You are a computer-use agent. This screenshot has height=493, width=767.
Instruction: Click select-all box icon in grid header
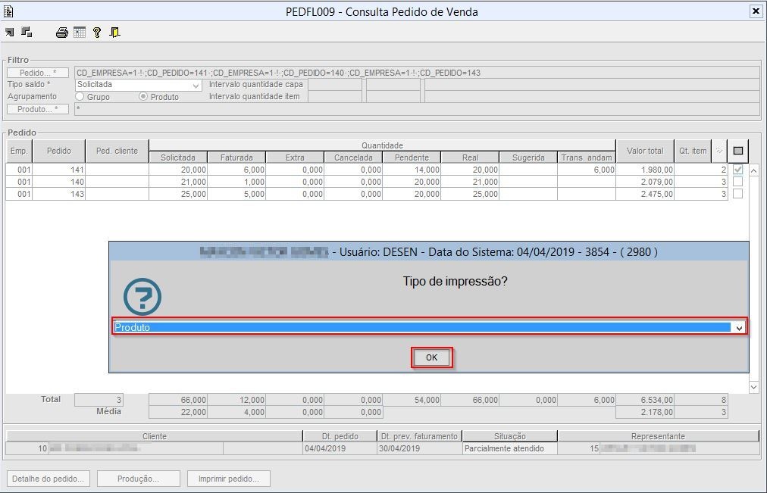[737, 151]
